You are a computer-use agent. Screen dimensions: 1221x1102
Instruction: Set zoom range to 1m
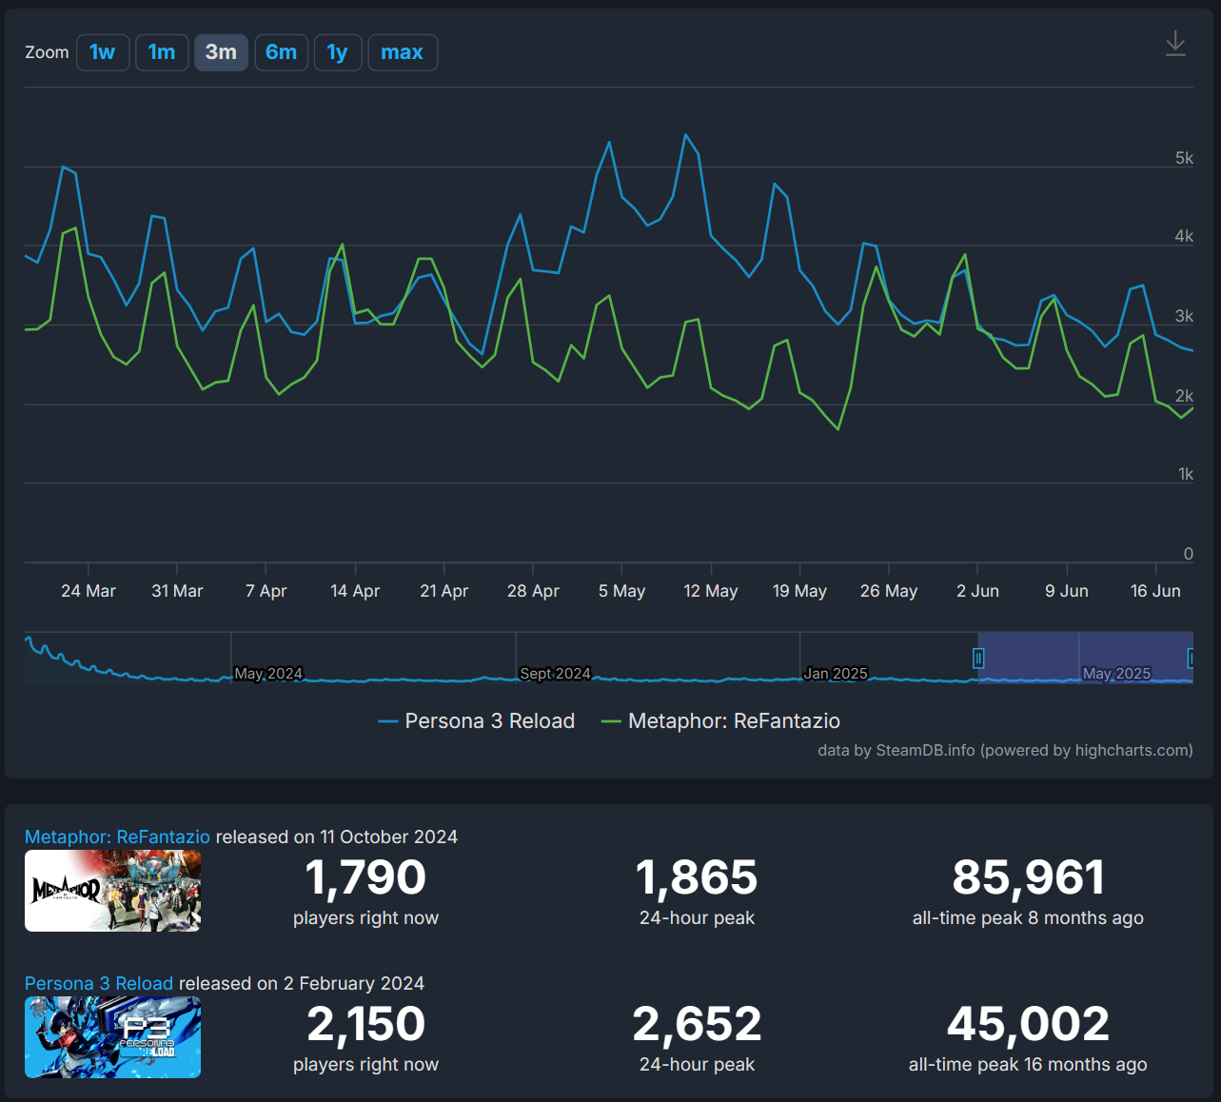click(x=162, y=52)
